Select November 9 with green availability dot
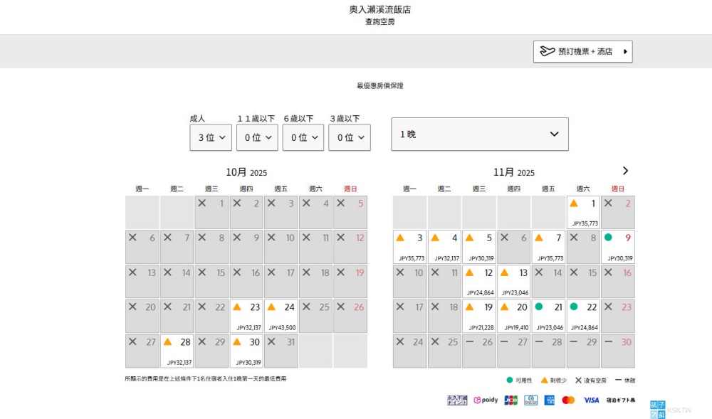 pos(617,247)
